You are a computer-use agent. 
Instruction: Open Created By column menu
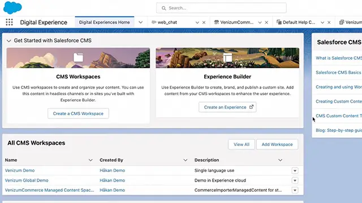point(185,160)
